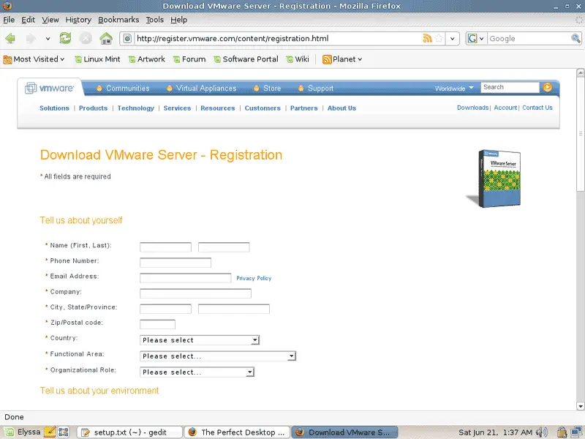This screenshot has height=439, width=585.
Task: Open the Bookmarks menu
Action: 118,20
